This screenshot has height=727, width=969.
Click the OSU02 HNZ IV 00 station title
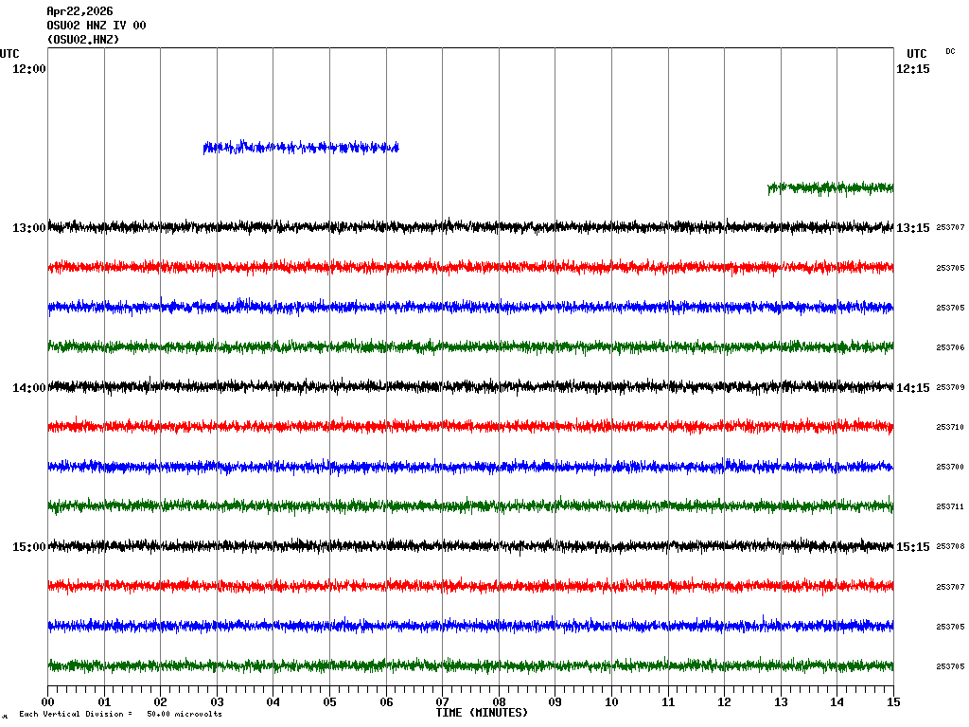[x=97, y=26]
